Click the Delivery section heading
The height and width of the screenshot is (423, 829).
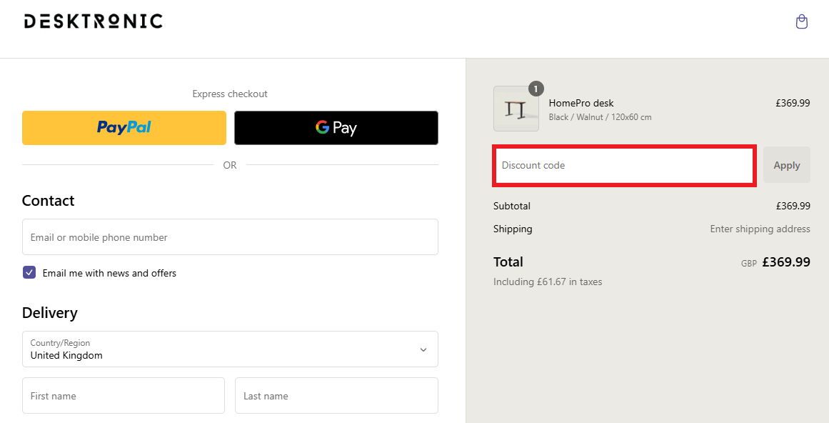(50, 313)
